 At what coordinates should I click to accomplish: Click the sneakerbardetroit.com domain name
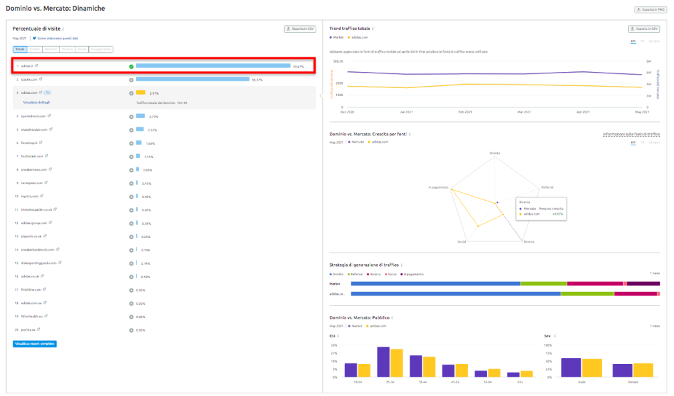pyautogui.click(x=37, y=249)
